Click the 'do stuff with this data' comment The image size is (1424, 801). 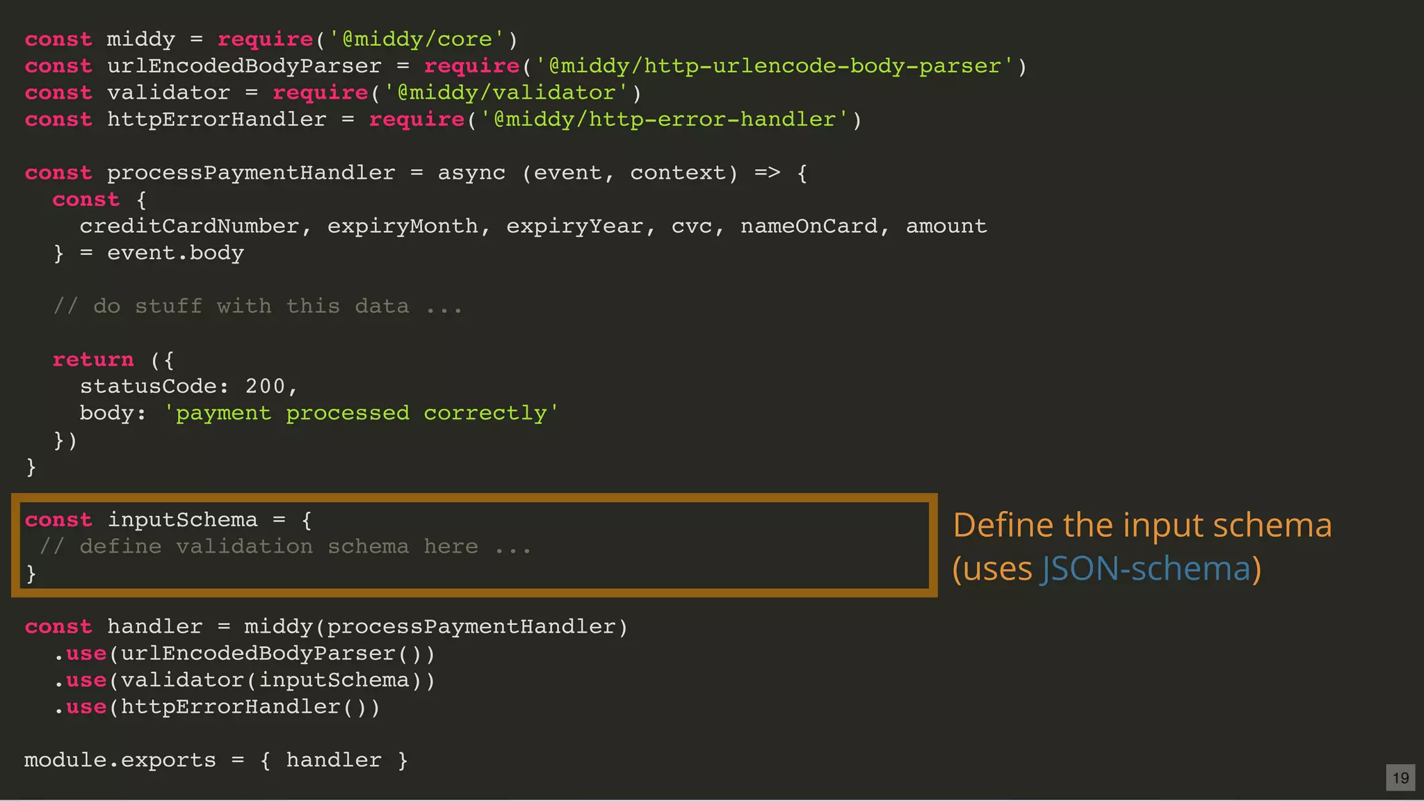pyautogui.click(x=258, y=307)
